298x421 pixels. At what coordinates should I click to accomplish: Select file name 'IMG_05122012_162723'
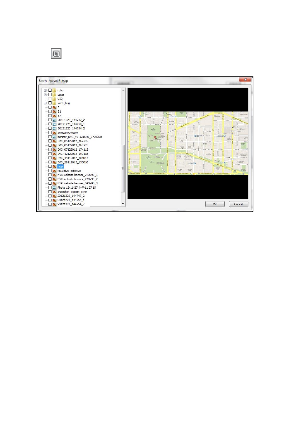click(73, 145)
